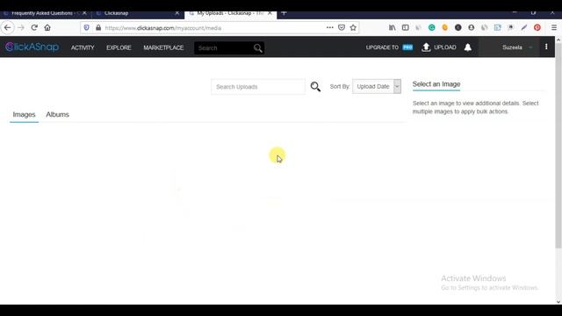Screen dimensions: 562x316
Task: Toggle the browser sidebar icon
Action: [x=406, y=27]
